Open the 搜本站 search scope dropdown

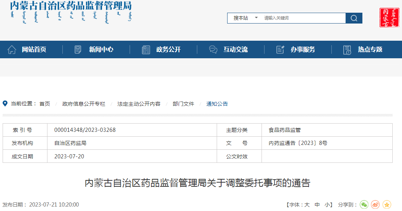tap(245, 18)
